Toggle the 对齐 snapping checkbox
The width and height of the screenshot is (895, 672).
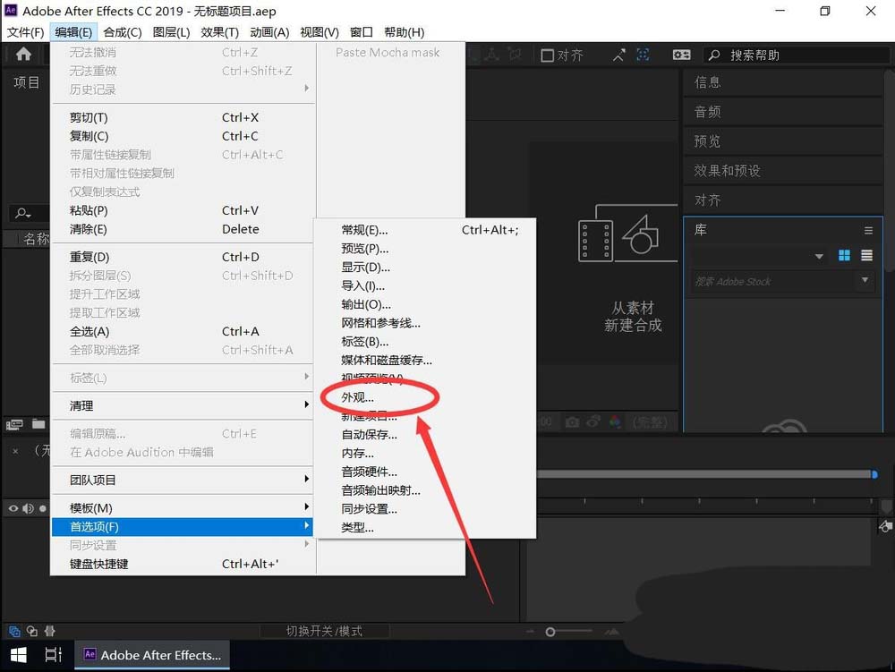[x=547, y=55]
